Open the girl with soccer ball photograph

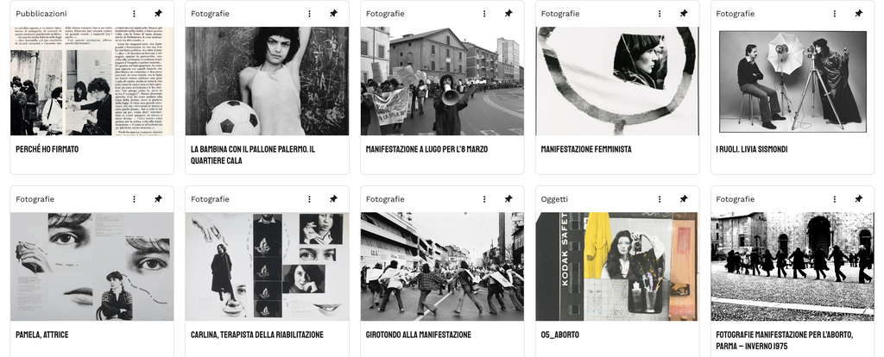pos(268,81)
